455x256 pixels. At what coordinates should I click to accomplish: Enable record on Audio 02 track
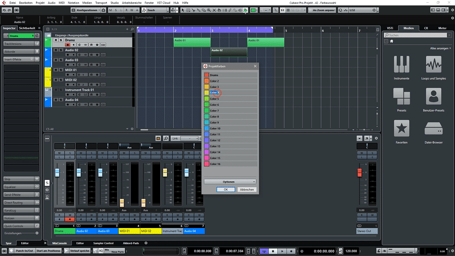[x=68, y=55]
